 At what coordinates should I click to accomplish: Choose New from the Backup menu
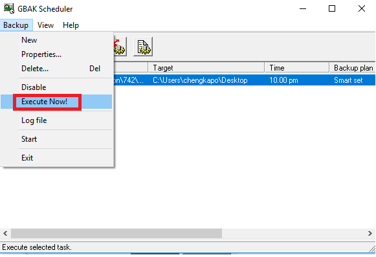point(56,40)
